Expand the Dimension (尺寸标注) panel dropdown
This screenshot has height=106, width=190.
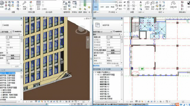point(116,12)
